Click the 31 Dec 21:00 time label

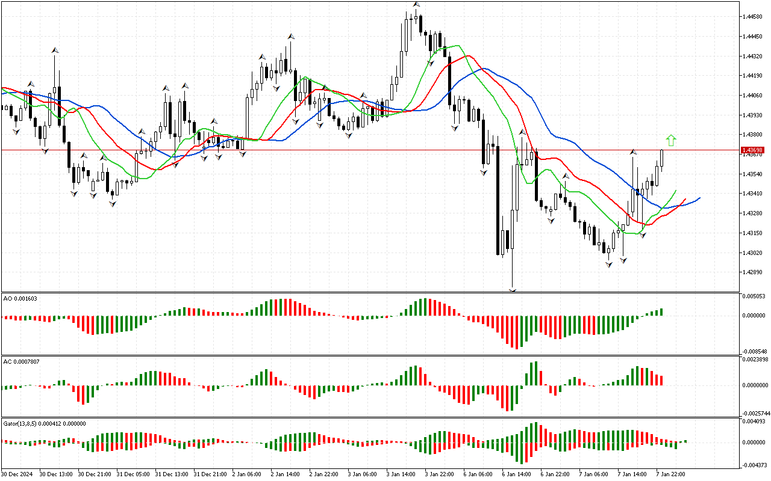[210, 474]
